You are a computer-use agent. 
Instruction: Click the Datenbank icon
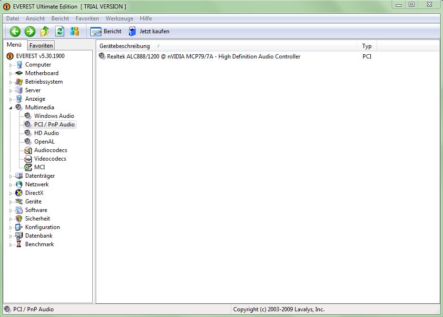[x=19, y=236]
